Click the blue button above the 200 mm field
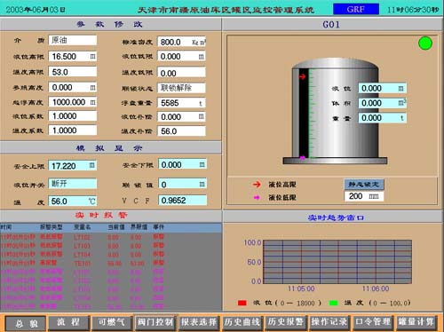 coord(364,185)
